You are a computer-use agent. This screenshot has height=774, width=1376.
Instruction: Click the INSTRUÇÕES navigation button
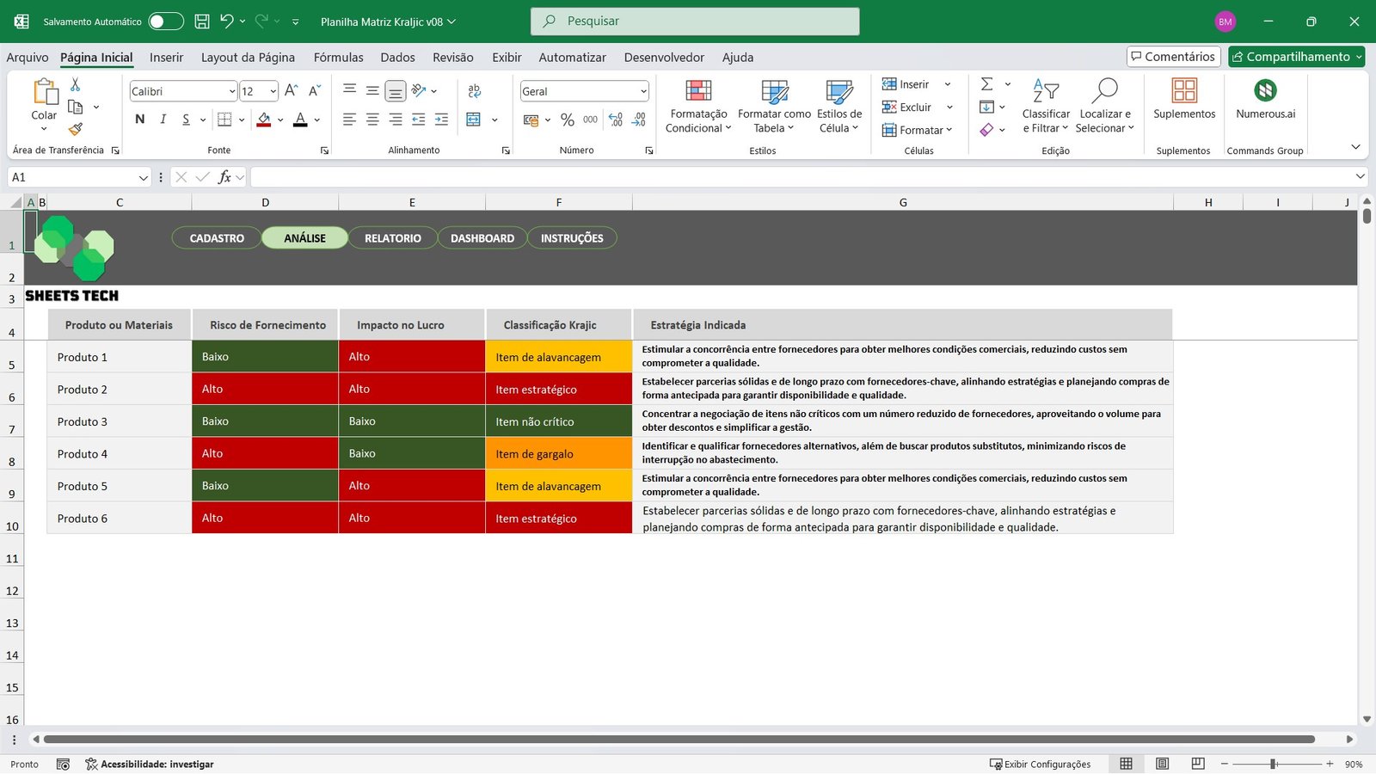572,238
